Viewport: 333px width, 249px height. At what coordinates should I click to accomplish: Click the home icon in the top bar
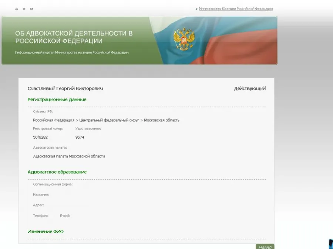coord(17,9)
